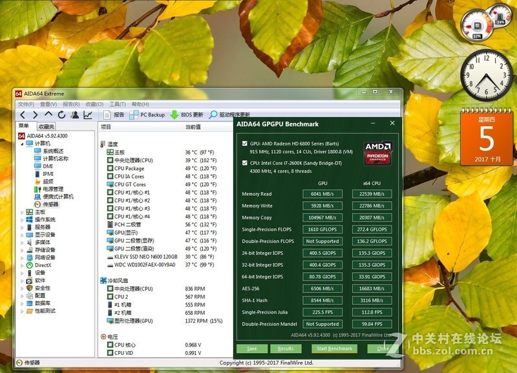Select 配置 in the tree

coord(36,295)
